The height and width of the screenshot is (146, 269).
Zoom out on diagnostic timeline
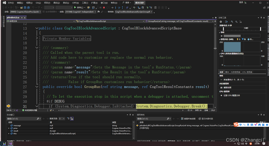pyautogui.click(x=236, y=22)
